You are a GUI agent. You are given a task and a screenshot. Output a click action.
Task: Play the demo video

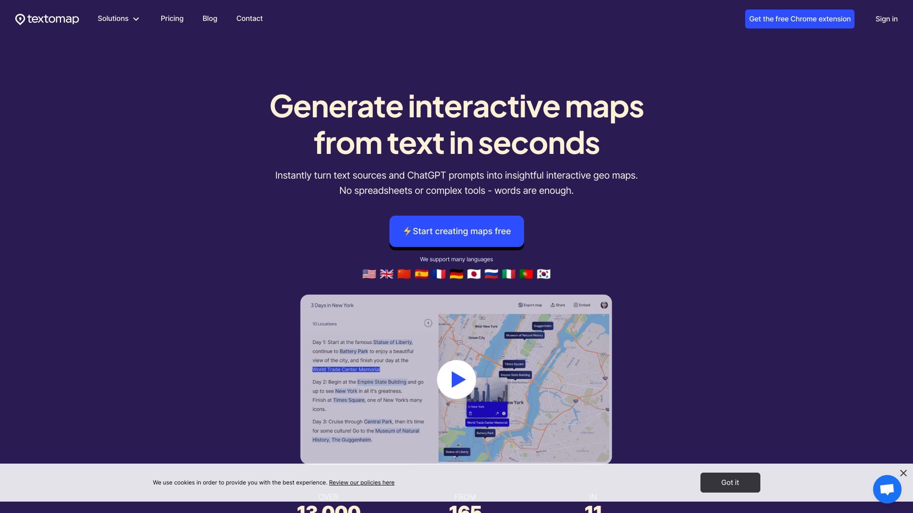[x=456, y=379]
